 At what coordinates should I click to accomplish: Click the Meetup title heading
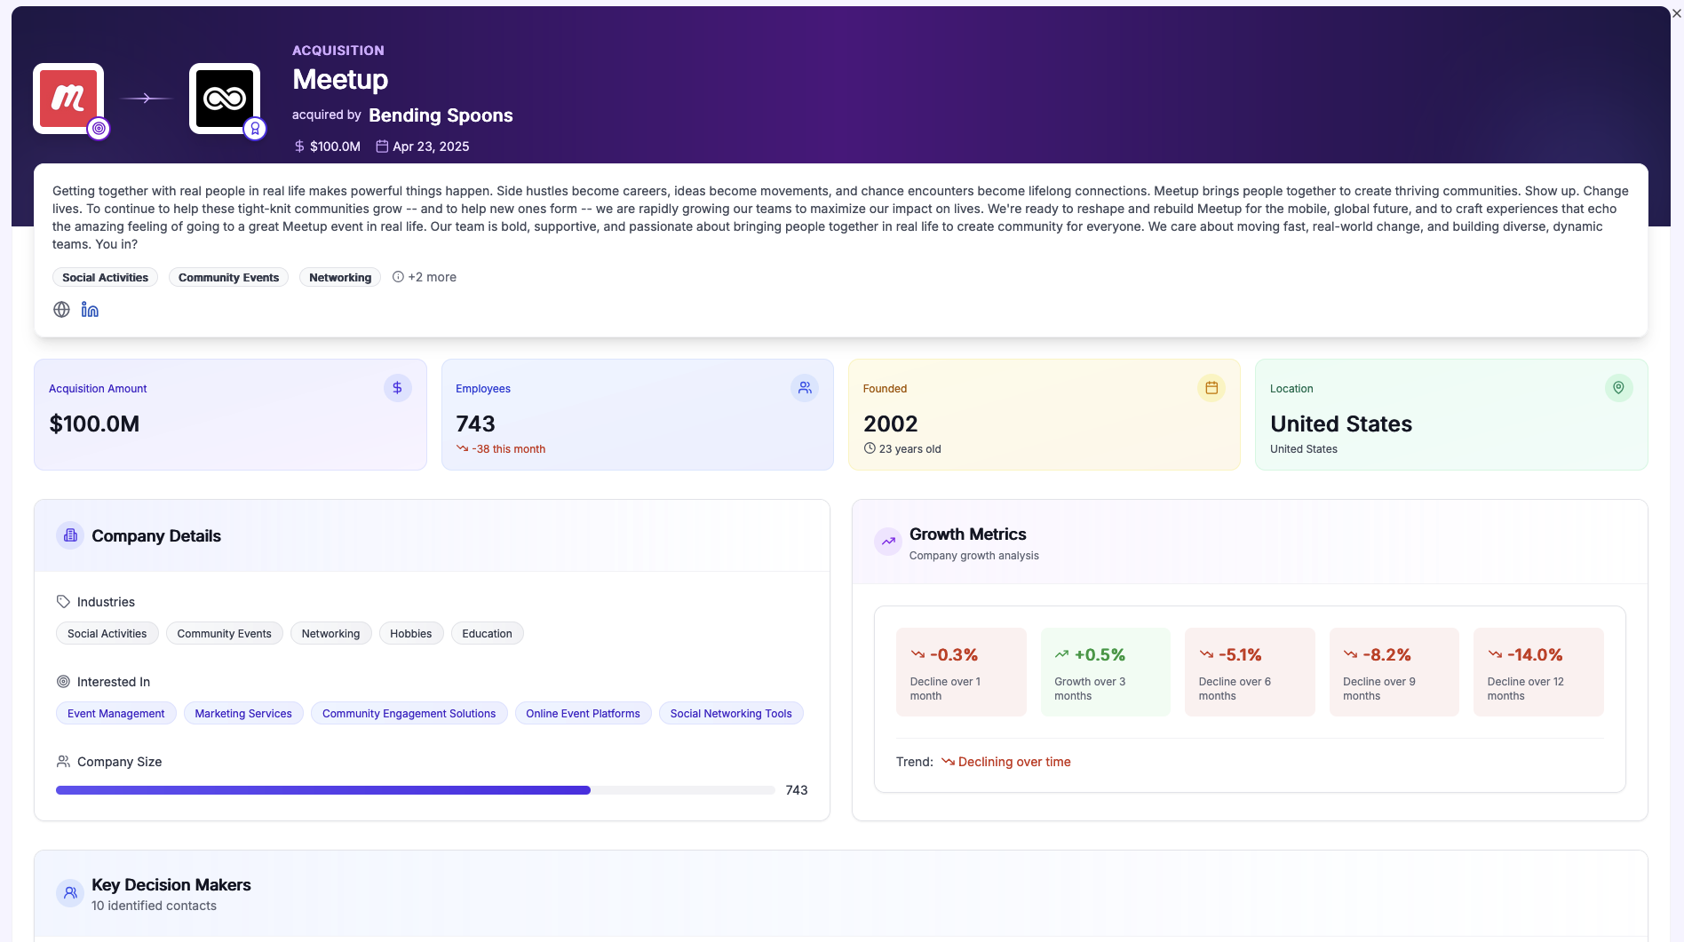pyautogui.click(x=340, y=80)
